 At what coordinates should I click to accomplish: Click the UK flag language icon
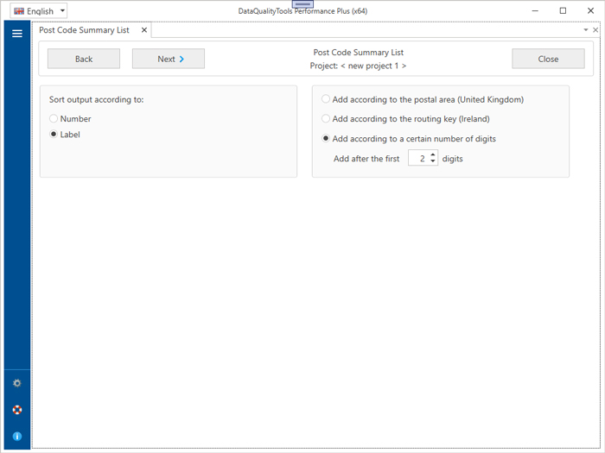18,11
